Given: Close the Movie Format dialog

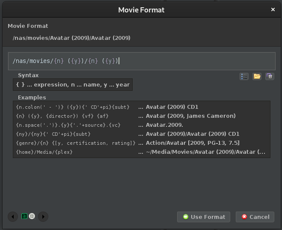Looking at the screenshot, I should 273,9.
